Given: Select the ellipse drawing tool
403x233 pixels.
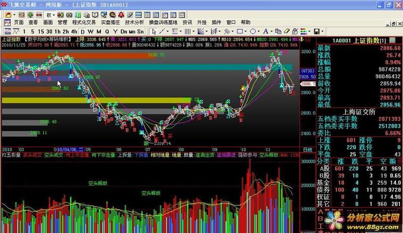Looking at the screenshot, I should click(x=253, y=32).
